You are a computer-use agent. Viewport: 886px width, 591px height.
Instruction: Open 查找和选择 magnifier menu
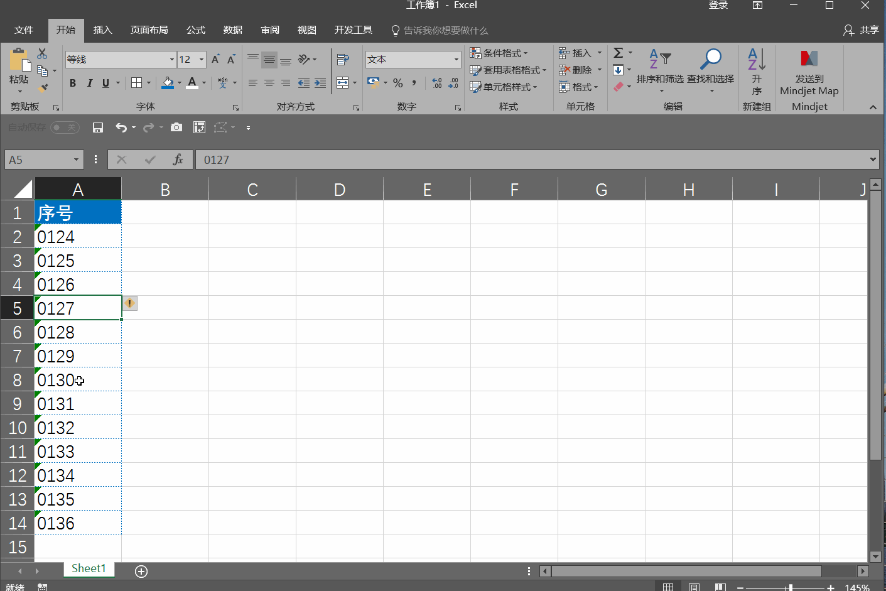point(710,70)
